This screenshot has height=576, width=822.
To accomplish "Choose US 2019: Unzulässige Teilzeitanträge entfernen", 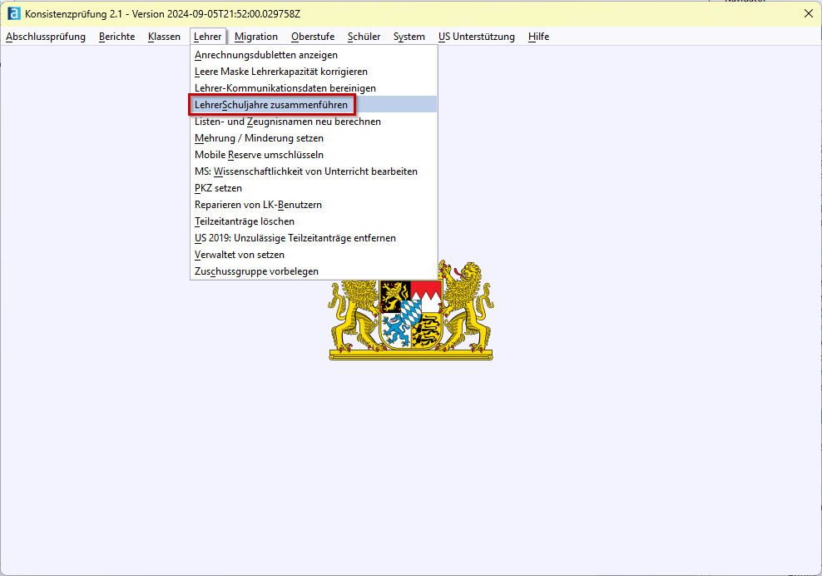I will coord(314,238).
